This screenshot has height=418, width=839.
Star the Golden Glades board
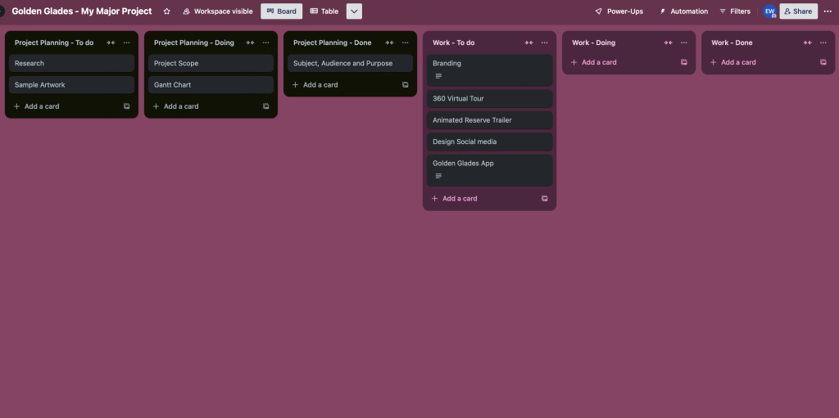167,11
